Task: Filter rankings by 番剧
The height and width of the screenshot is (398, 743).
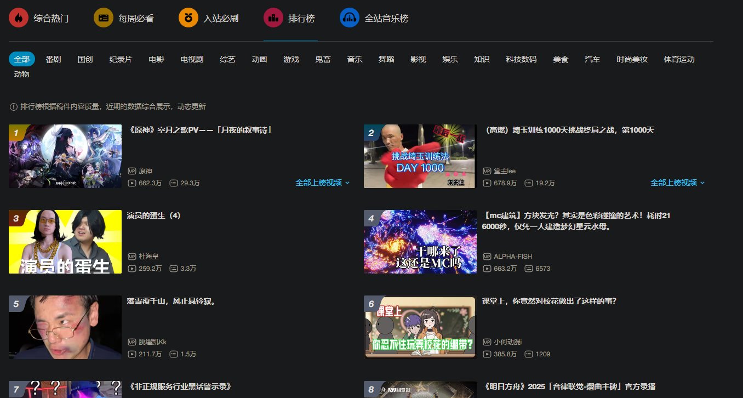Action: pyautogui.click(x=54, y=59)
